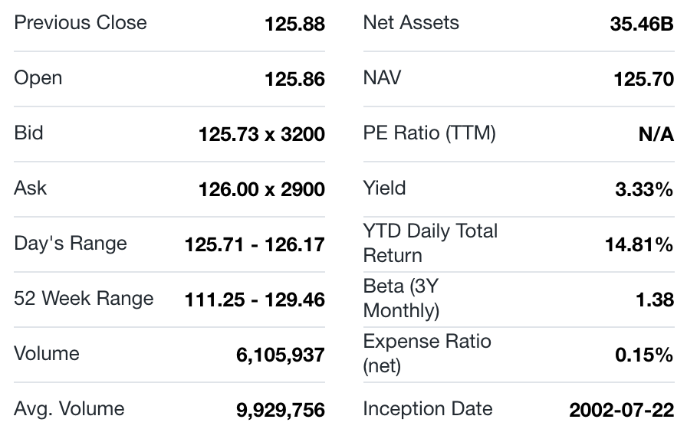Select the Yield value 3.33%
This screenshot has width=687, height=429.
644,189
